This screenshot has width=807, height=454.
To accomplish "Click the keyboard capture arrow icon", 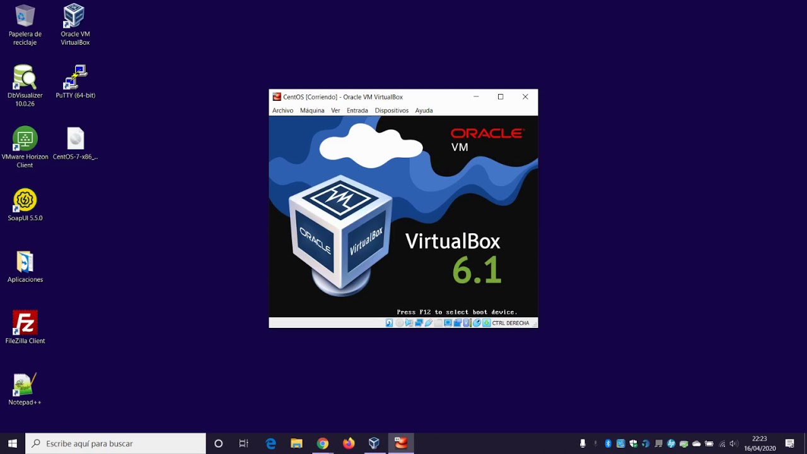I will pos(487,323).
